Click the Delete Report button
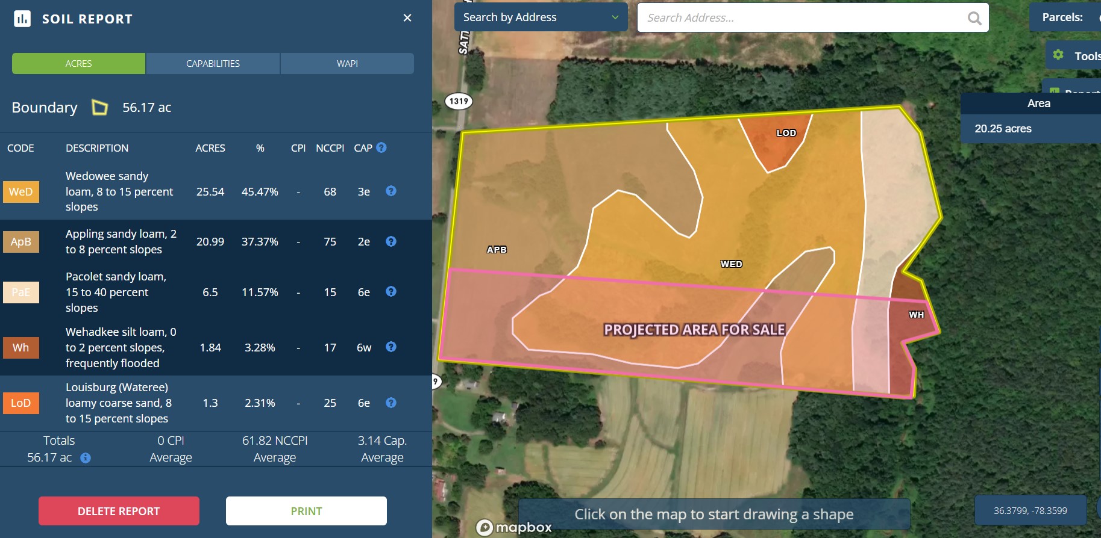Image resolution: width=1101 pixels, height=538 pixels. [x=119, y=511]
